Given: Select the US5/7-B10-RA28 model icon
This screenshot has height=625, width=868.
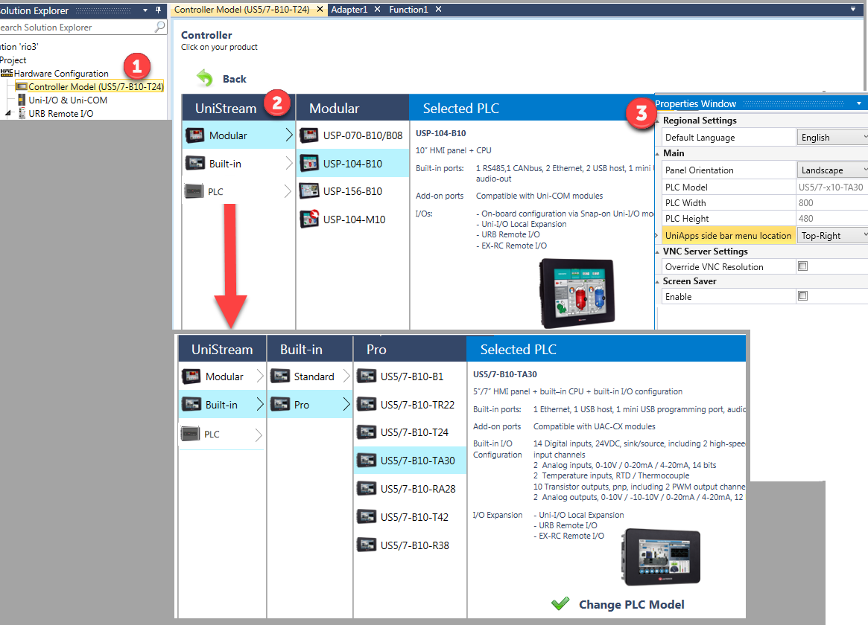Looking at the screenshot, I should pyautogui.click(x=366, y=489).
